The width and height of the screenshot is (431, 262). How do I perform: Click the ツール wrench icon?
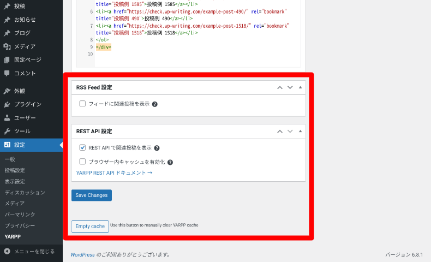click(7, 131)
